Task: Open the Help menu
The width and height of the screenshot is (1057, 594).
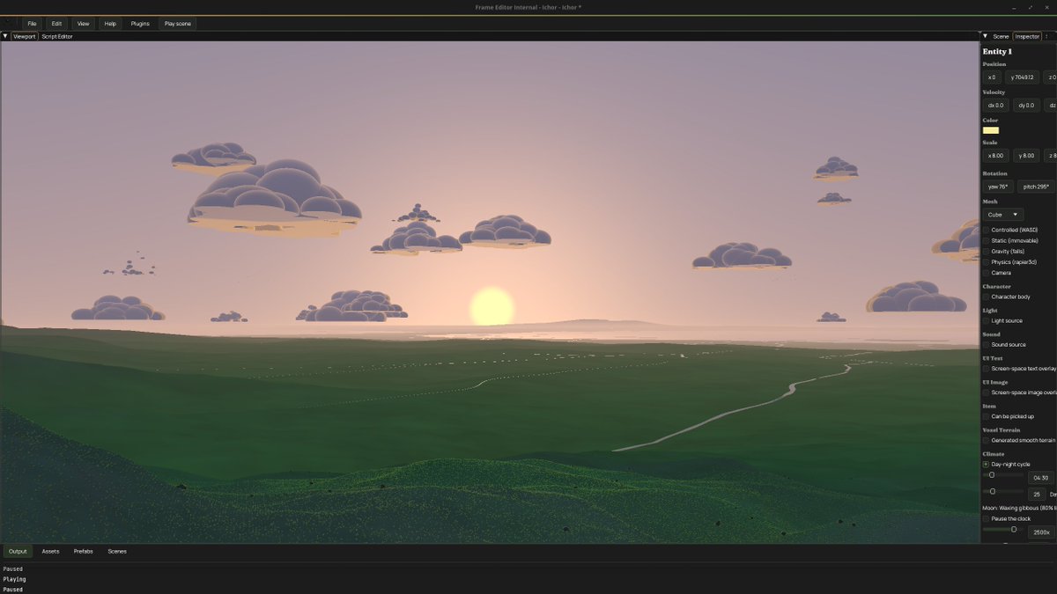Action: (110, 24)
